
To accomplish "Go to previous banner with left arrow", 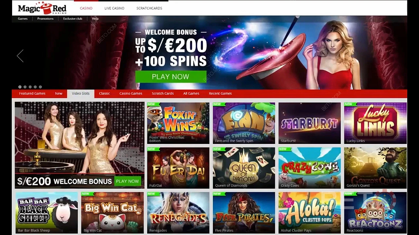I will (x=20, y=56).
